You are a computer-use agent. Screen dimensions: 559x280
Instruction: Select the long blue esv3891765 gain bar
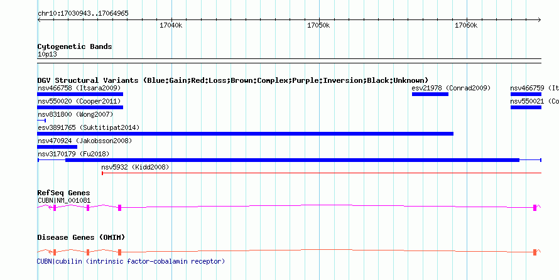246,134
